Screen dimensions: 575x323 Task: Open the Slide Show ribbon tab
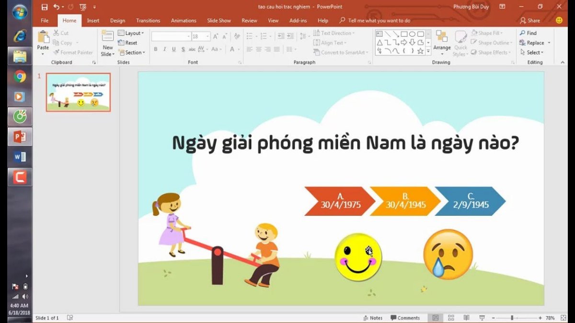[x=218, y=21]
